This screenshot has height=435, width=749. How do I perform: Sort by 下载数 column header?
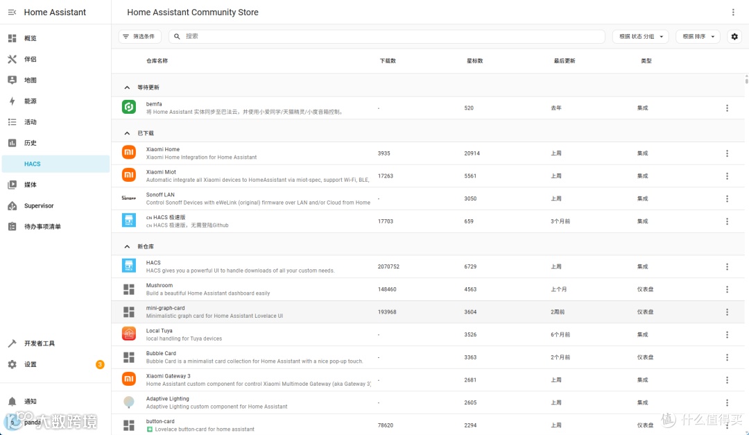point(388,61)
